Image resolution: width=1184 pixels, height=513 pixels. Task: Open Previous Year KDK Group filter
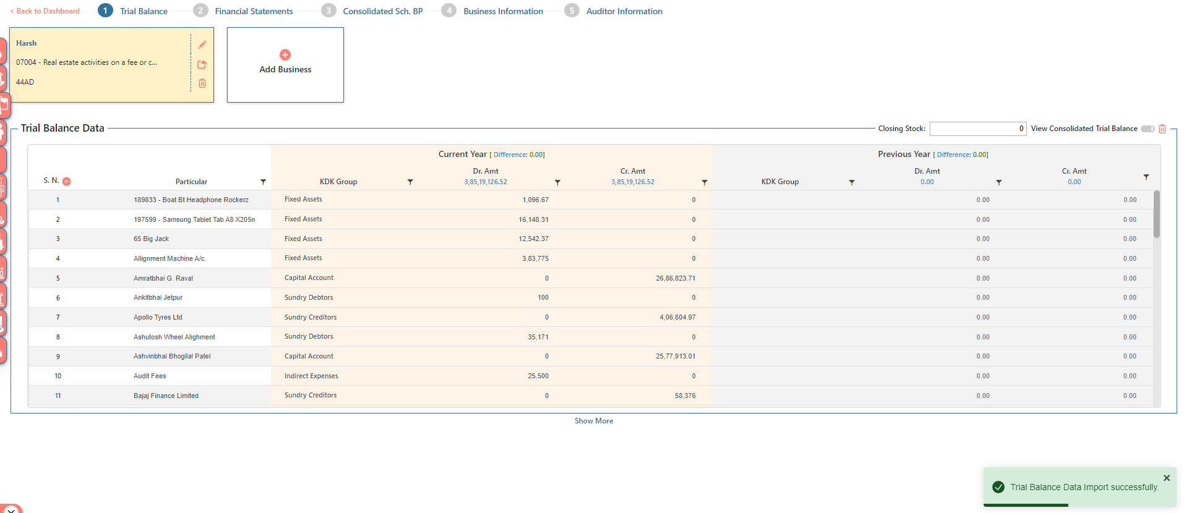(852, 182)
